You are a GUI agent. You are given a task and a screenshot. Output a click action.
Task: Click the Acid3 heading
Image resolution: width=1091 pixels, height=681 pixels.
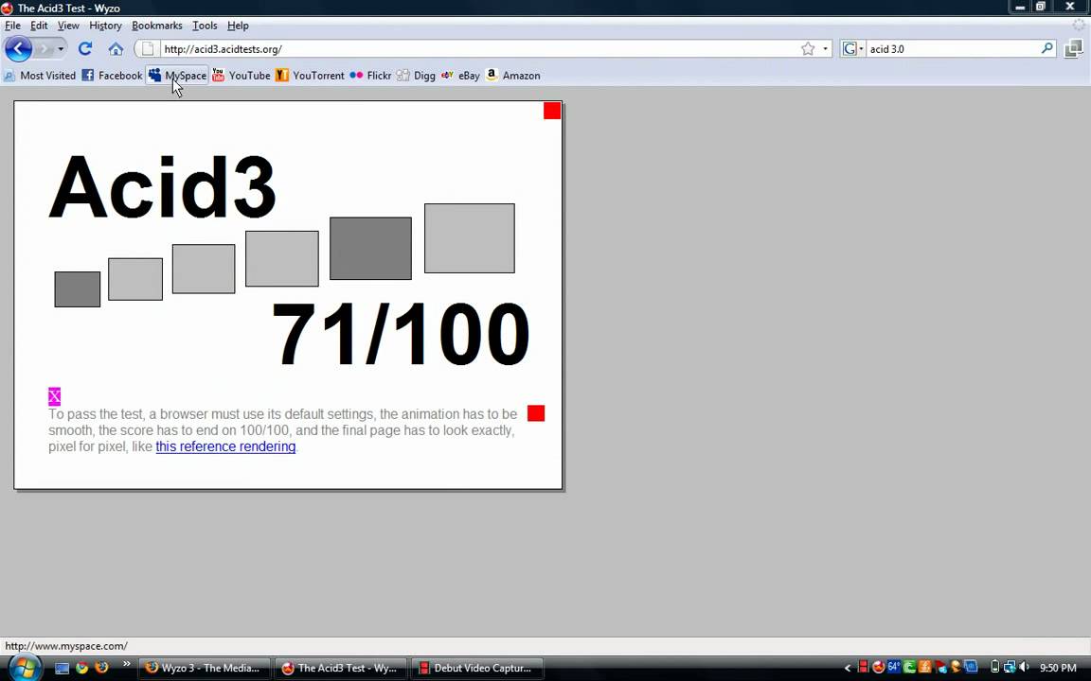pyautogui.click(x=162, y=187)
